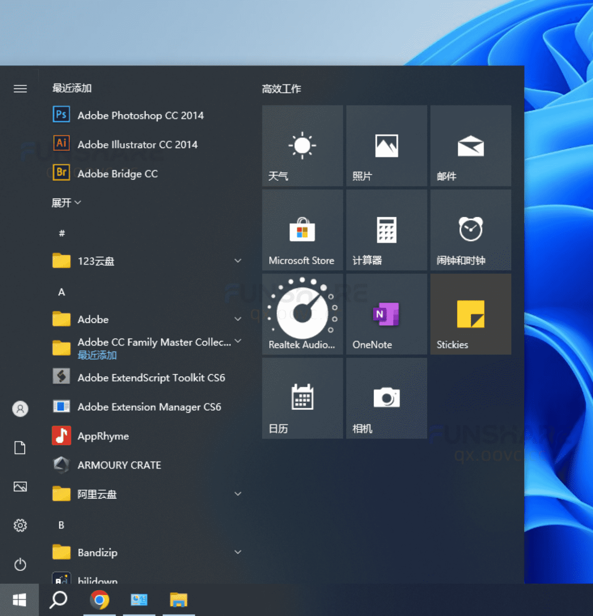
Task: Click the Power icon in start sidebar
Action: click(20, 564)
